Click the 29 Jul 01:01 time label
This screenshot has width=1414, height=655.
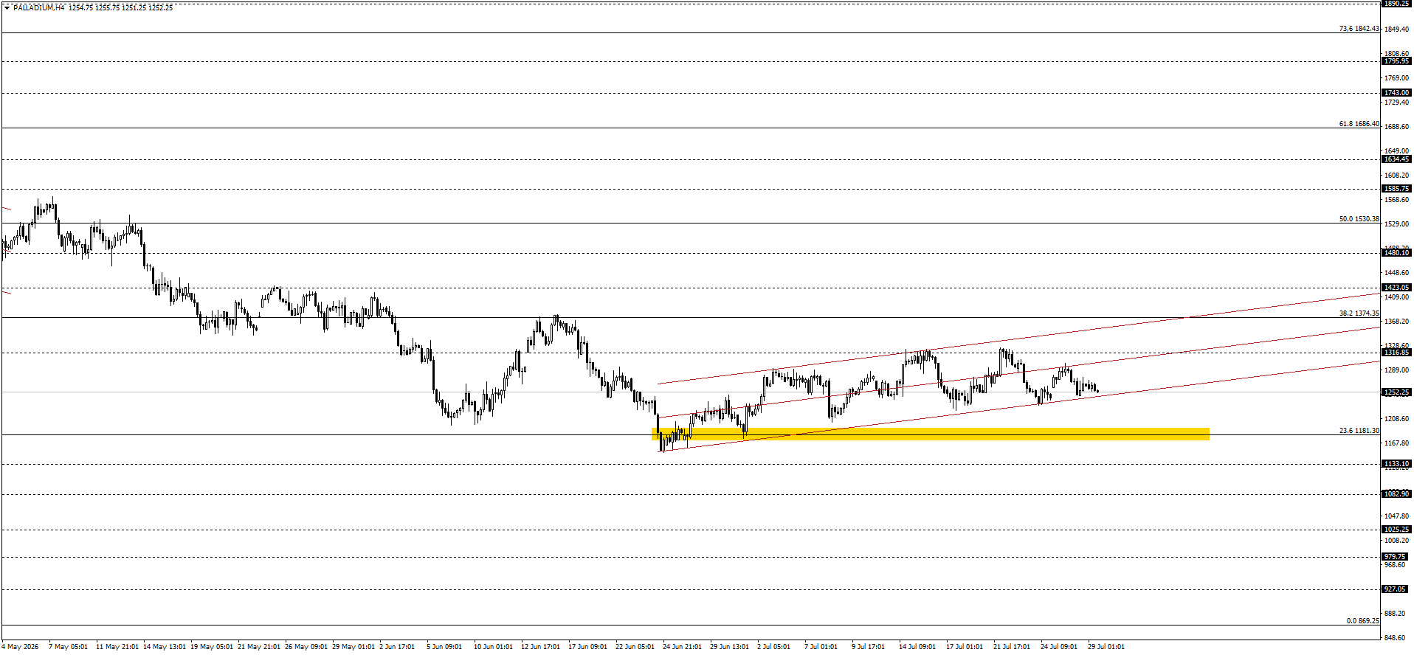(1106, 647)
